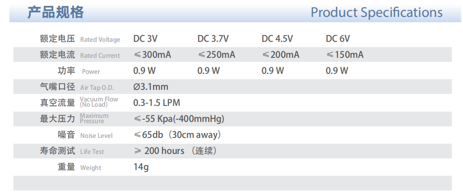Click the 14g weight value

(x=141, y=167)
